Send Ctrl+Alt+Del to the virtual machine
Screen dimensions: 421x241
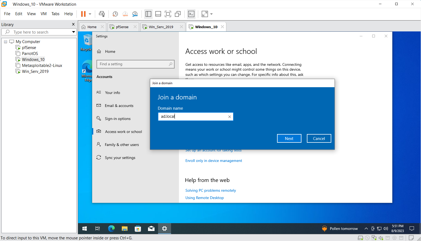coord(102,14)
